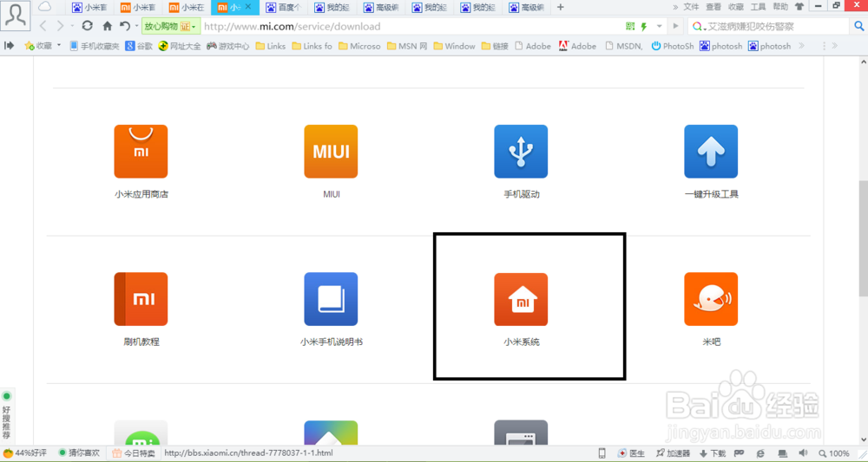Open the MSN 网 bookmark folder
Screen dimensions: 868x462
coord(407,46)
